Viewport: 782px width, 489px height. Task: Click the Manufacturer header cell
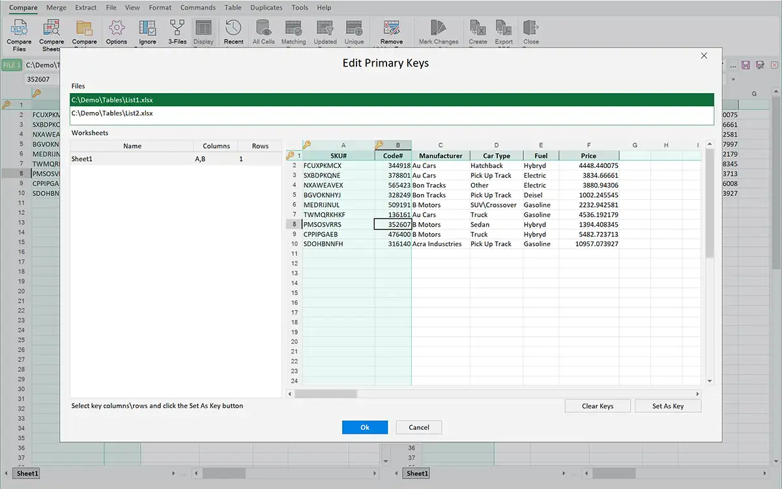(x=441, y=156)
